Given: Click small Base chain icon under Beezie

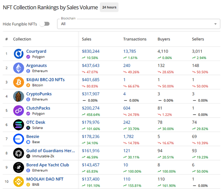Looking at the screenshot, I should tap(28, 142).
